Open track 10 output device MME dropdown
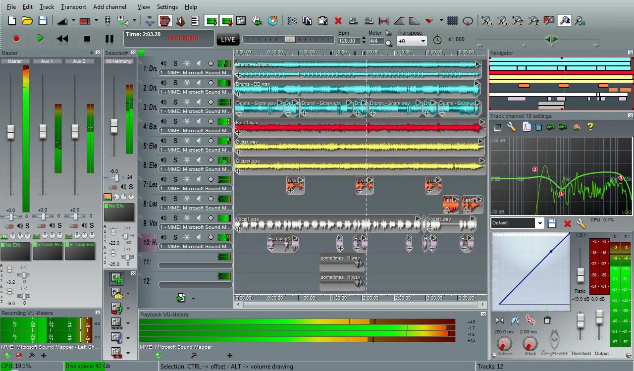 (x=196, y=247)
